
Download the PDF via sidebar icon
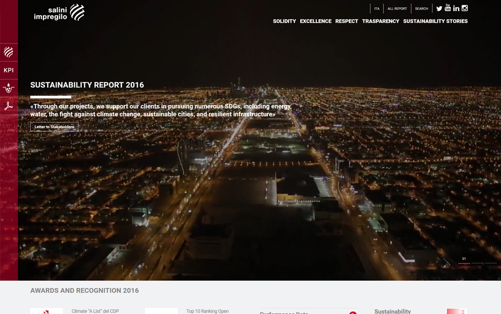click(9, 106)
